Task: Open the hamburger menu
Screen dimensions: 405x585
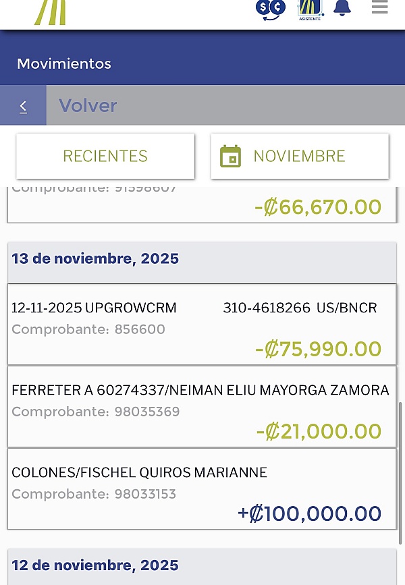Action: tap(379, 8)
